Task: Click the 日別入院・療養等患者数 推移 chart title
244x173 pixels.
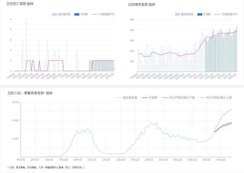Action: point(30,93)
